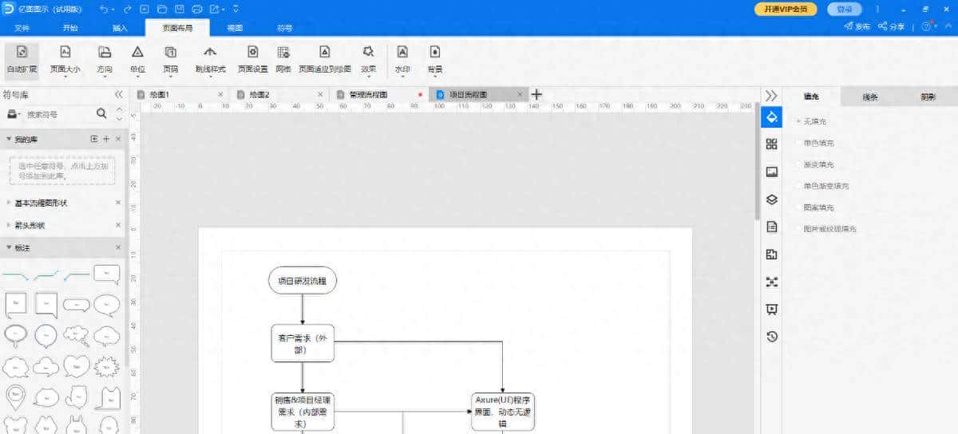958x434 pixels.
Task: Click the Share (分享) button
Action: (892, 26)
